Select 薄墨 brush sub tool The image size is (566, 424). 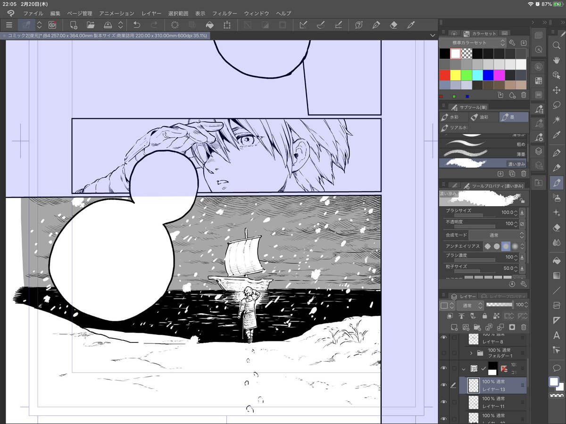483,153
